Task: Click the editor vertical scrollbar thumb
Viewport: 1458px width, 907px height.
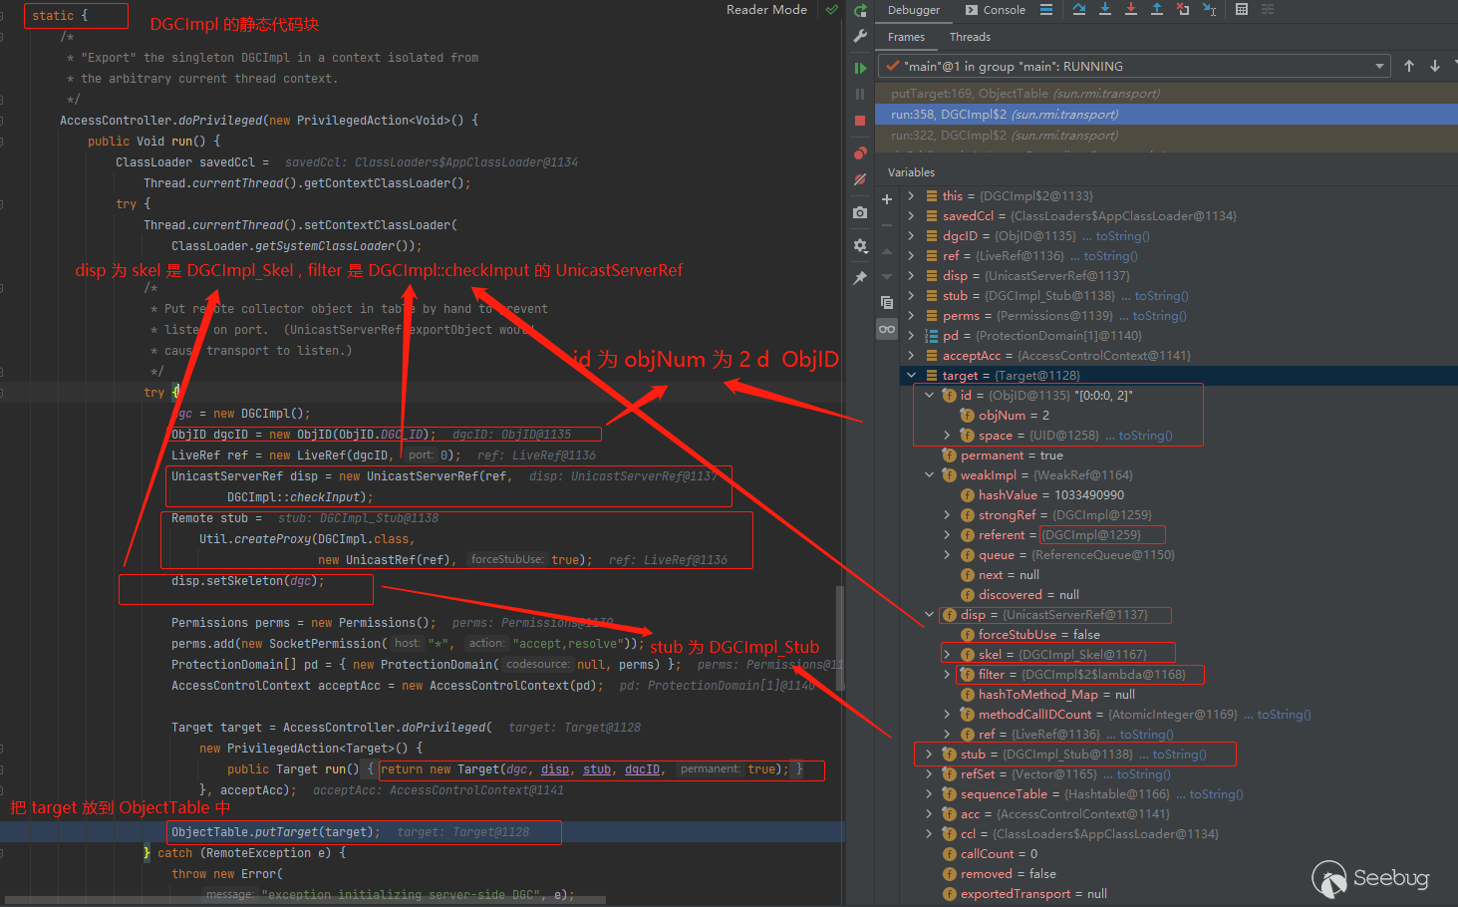Action: coord(840,638)
